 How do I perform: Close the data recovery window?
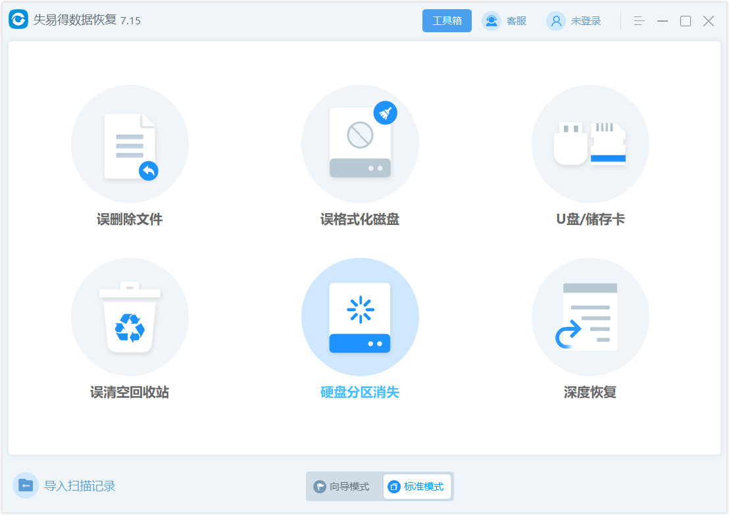click(709, 21)
